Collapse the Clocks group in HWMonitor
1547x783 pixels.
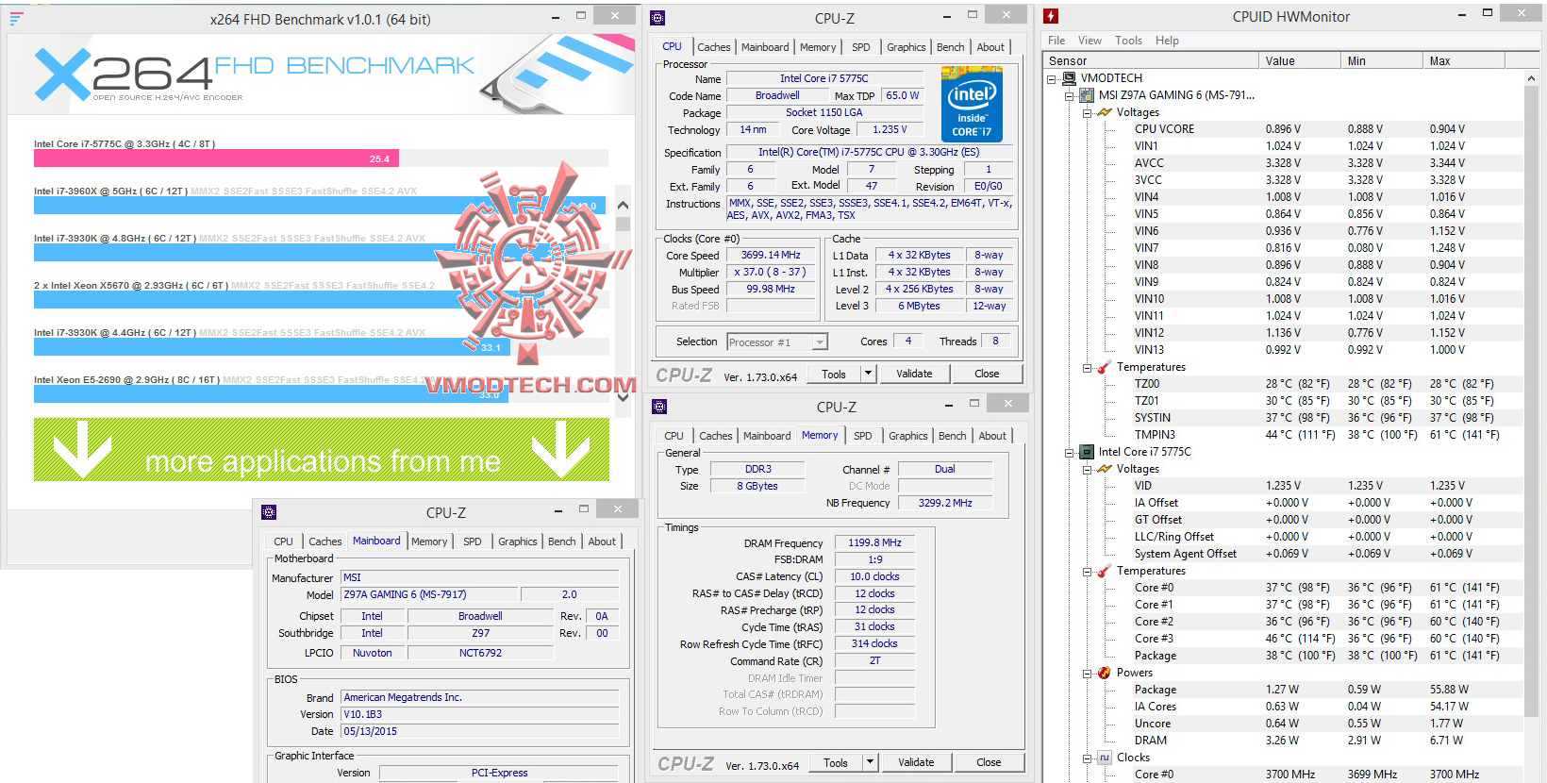tap(1088, 758)
